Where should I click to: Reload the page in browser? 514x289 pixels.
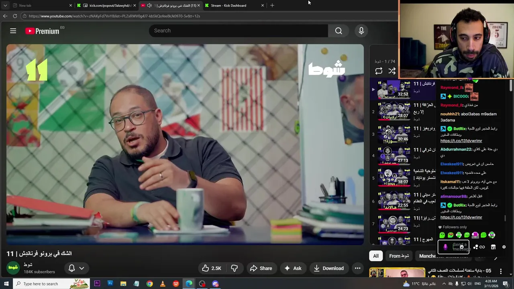click(15, 16)
